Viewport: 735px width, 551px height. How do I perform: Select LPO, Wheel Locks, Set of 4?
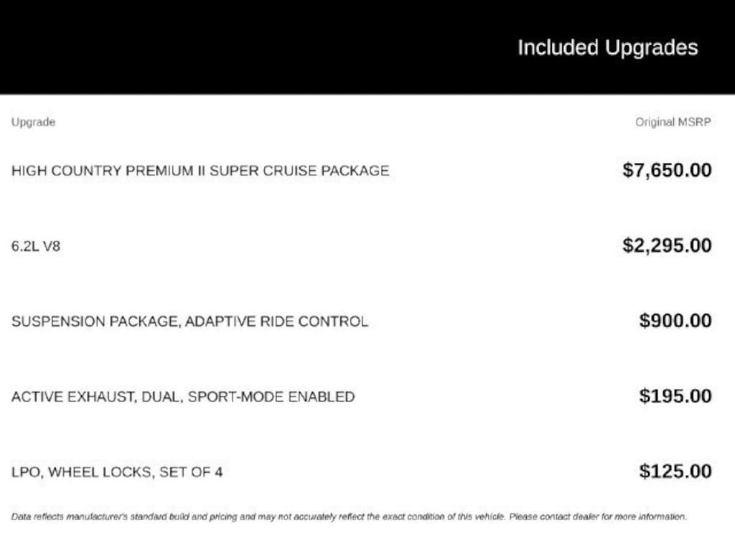pyautogui.click(x=117, y=472)
